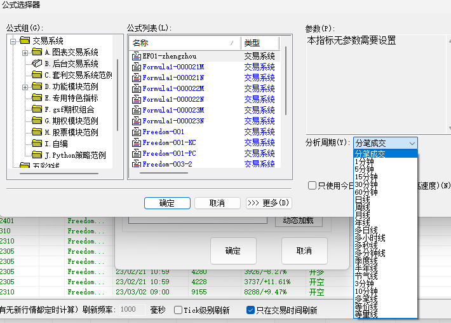The height and width of the screenshot is (323, 451).
Task: Pick 日线 in the analysis period list
Action: [362, 200]
